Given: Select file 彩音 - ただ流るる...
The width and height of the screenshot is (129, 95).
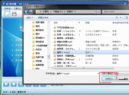Looking at the screenshot, I should (x=66, y=34).
